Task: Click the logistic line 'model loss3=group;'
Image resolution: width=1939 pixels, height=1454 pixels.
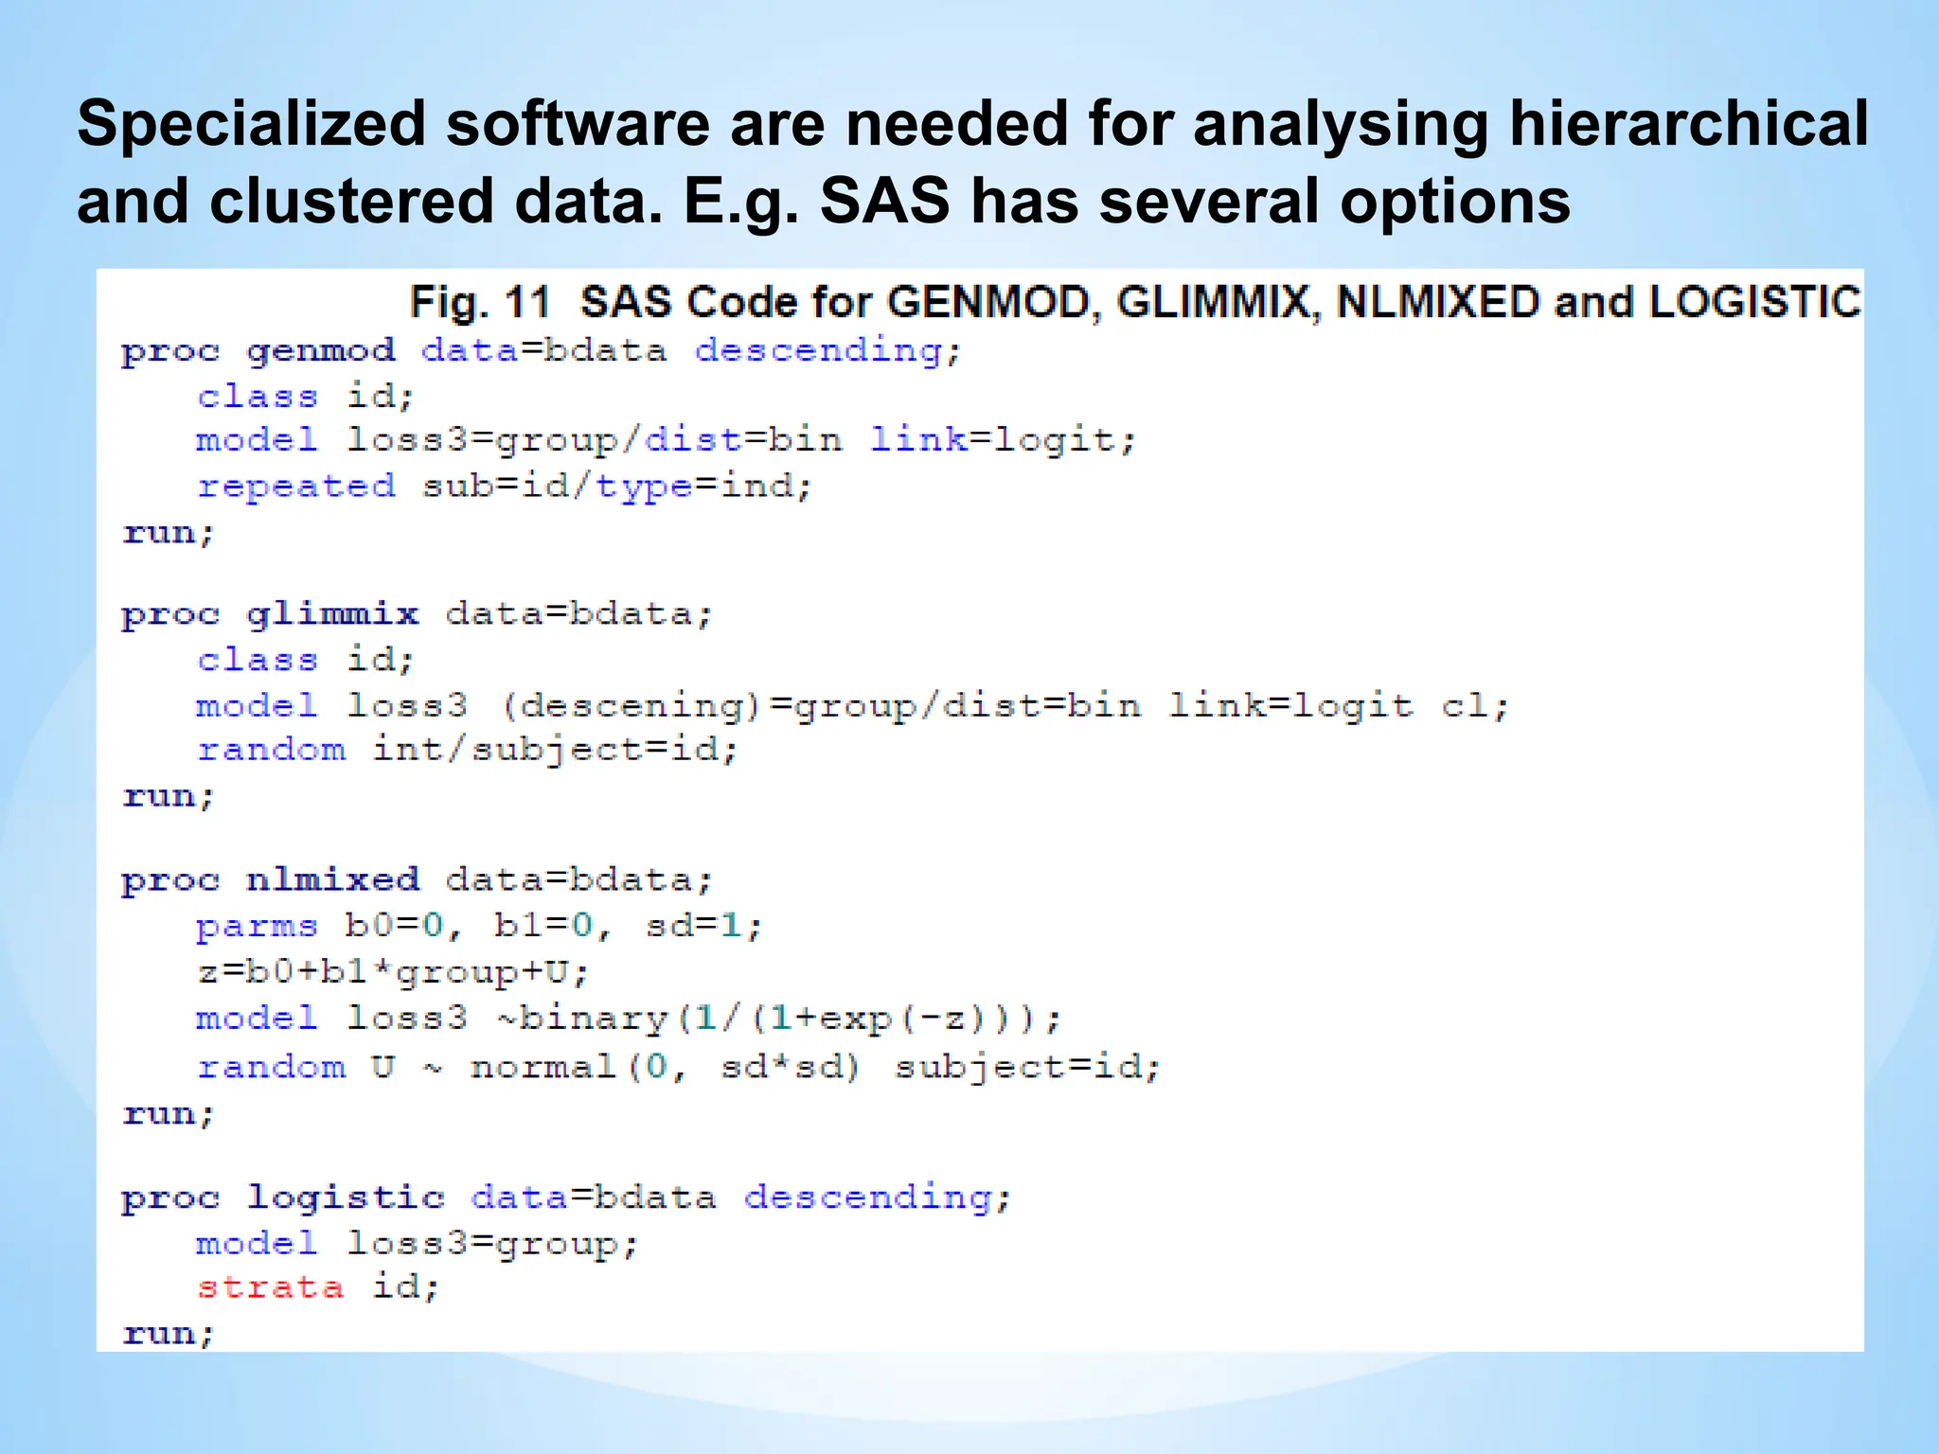Action: point(418,1243)
